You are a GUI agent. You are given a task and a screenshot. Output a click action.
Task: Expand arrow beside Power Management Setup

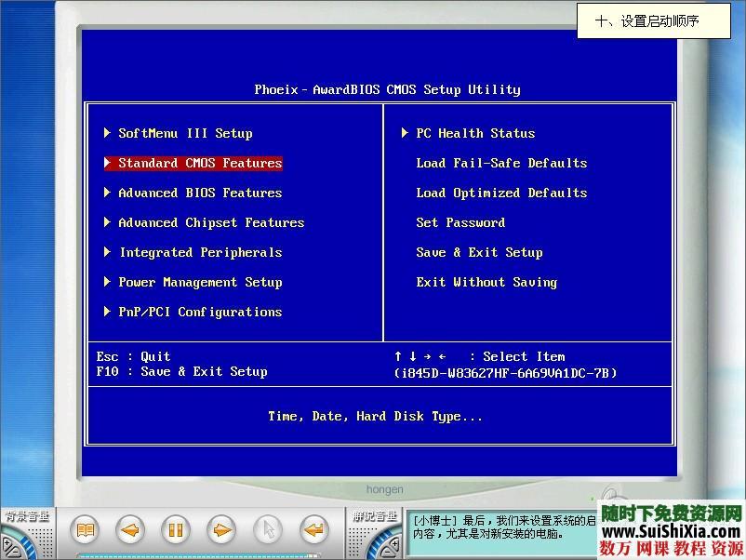(108, 282)
